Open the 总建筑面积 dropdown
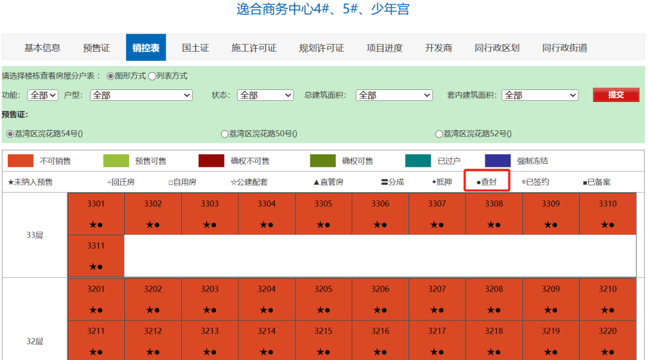 tap(394, 95)
